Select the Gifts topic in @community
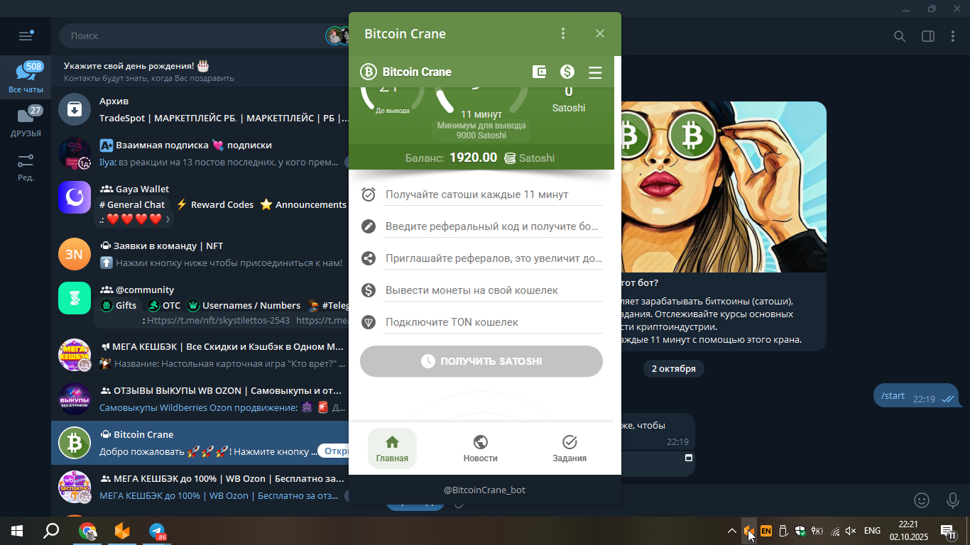The width and height of the screenshot is (970, 545). coord(119,305)
